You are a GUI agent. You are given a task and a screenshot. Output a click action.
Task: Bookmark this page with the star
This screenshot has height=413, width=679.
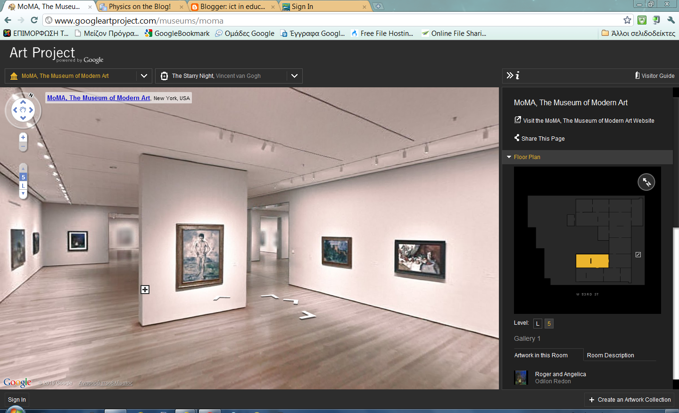627,20
